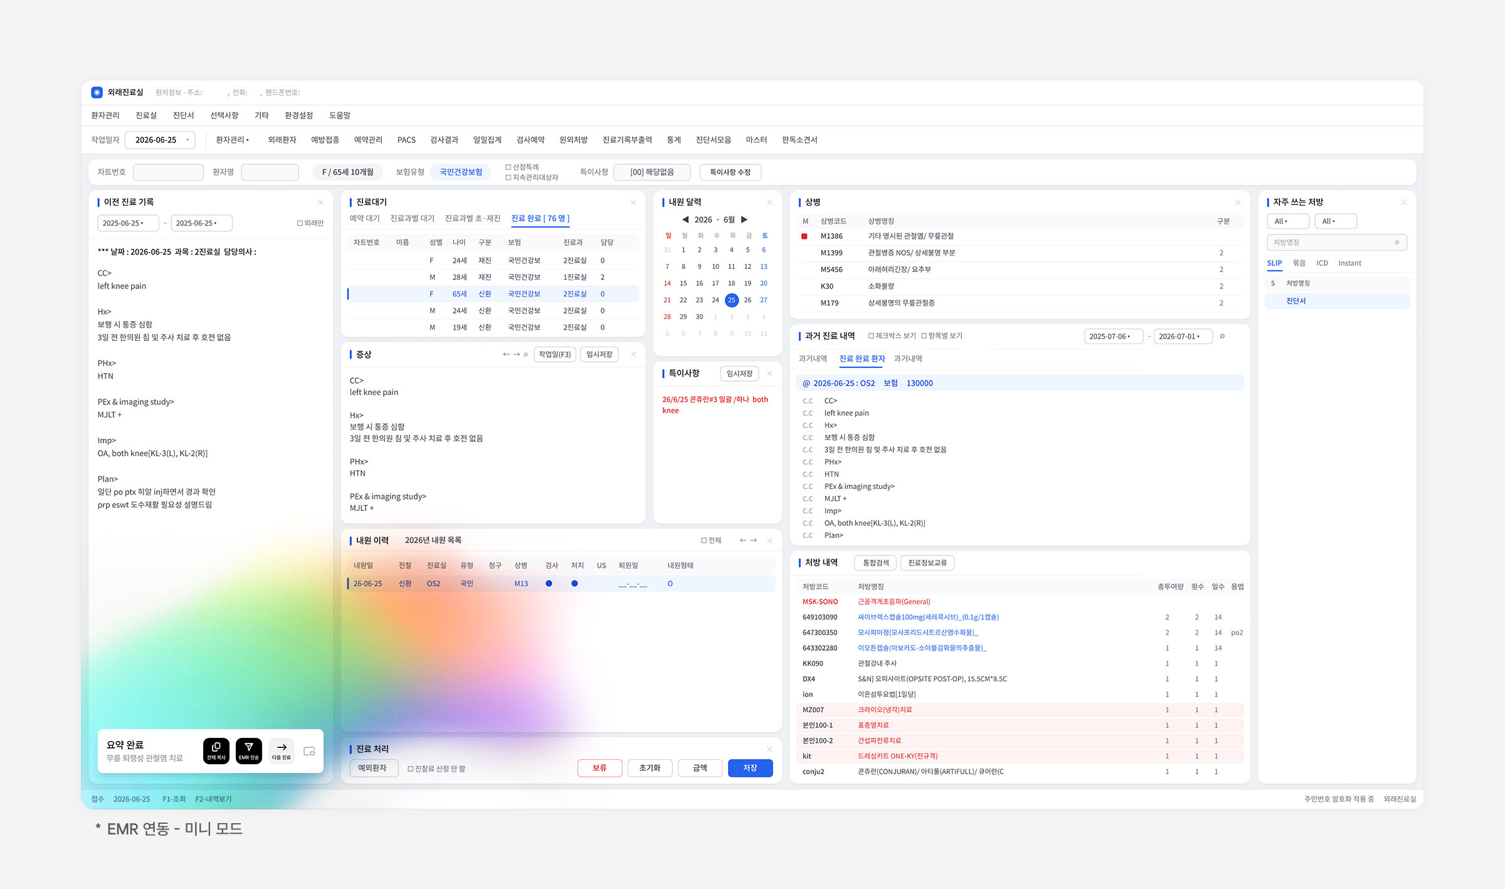Open end date dropdown in 이전 진료 기록
Screen dimensions: 1505x889
(x=201, y=223)
